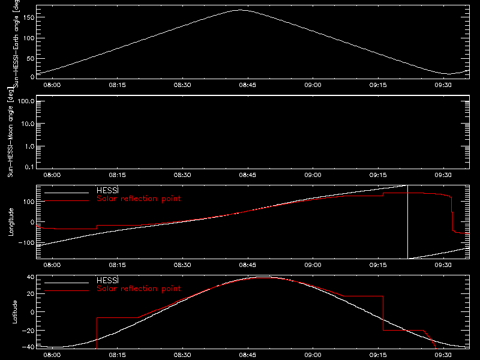Click the 50 tick on the Earth angle plot
The width and height of the screenshot is (480, 360).
point(31,58)
